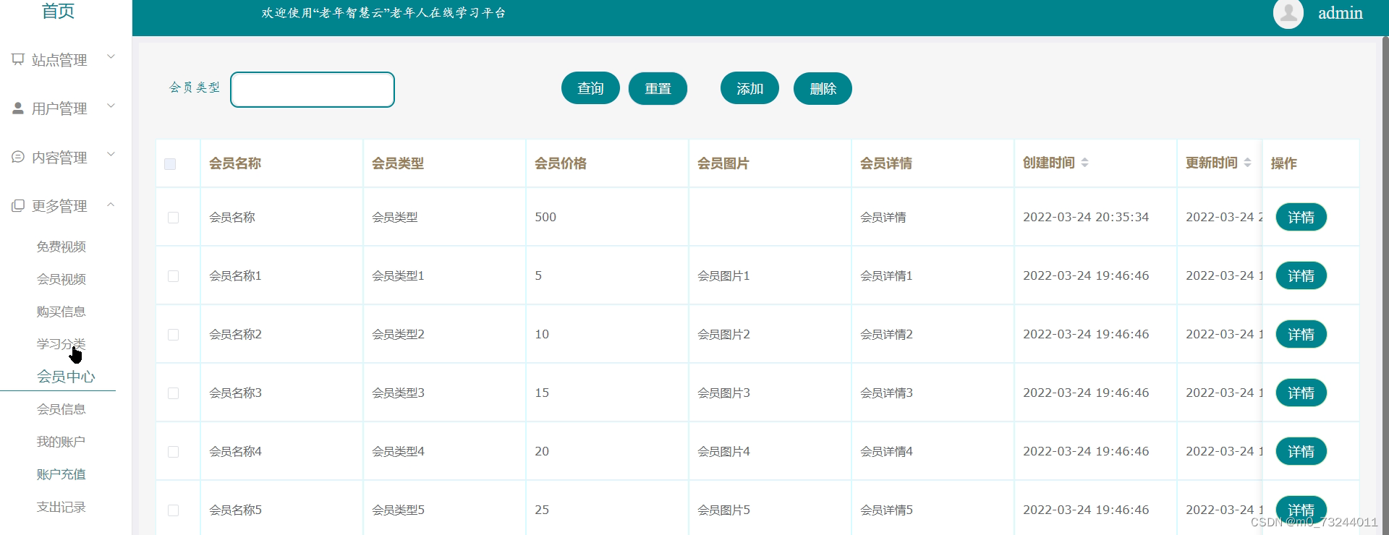Open 购买信息 in the sidebar
This screenshot has width=1389, height=535.
click(x=61, y=312)
